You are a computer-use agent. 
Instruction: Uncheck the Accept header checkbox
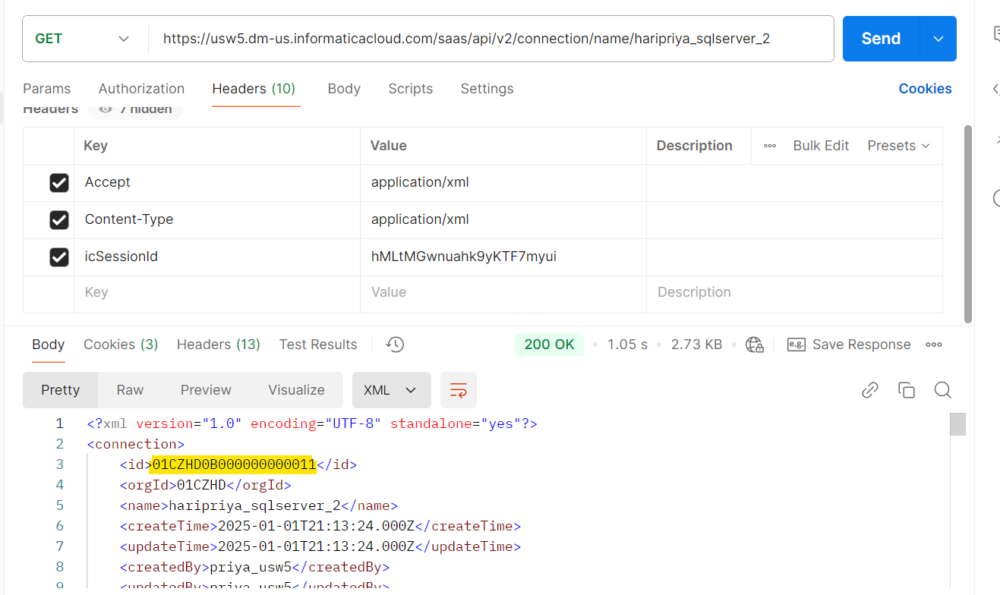59,183
